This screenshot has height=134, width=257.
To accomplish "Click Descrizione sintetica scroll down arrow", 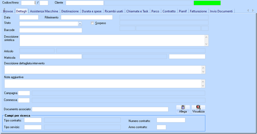I will tap(206, 44).
